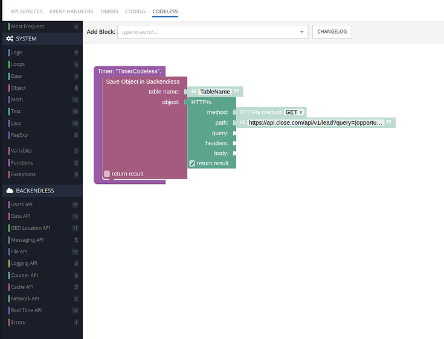Click the BACKENDLESS cloud icon
Viewport: 444px width, 339px height.
click(x=10, y=191)
